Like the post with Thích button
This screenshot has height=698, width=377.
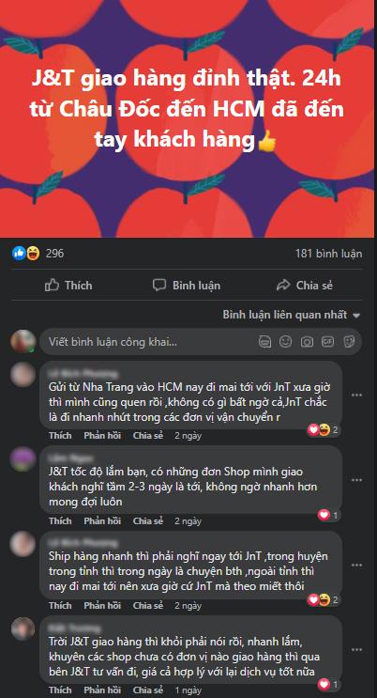tap(68, 286)
